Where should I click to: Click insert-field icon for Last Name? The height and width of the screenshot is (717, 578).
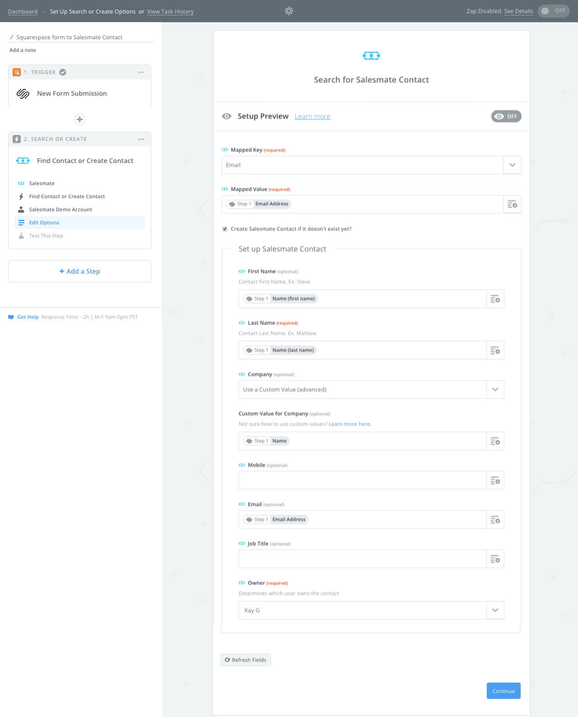coord(495,350)
